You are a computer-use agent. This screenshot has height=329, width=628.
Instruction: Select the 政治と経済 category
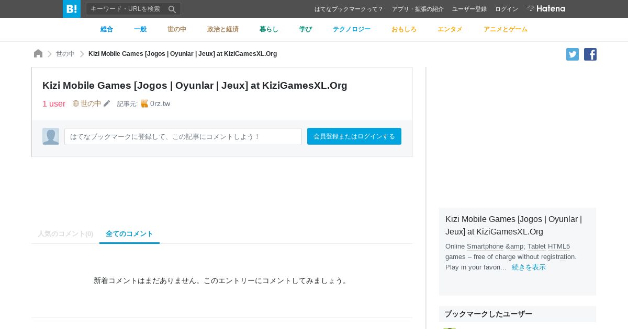[223, 29]
